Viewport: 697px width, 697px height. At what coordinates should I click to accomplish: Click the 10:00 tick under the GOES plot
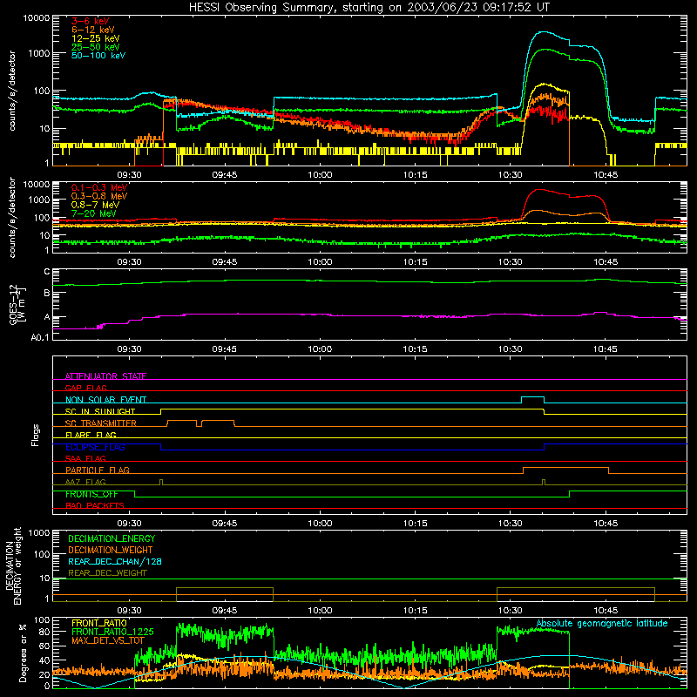[320, 349]
